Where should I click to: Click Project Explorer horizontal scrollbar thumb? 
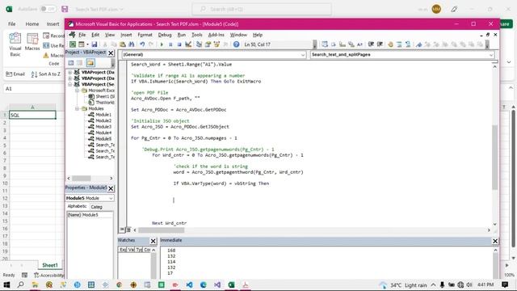(82, 178)
